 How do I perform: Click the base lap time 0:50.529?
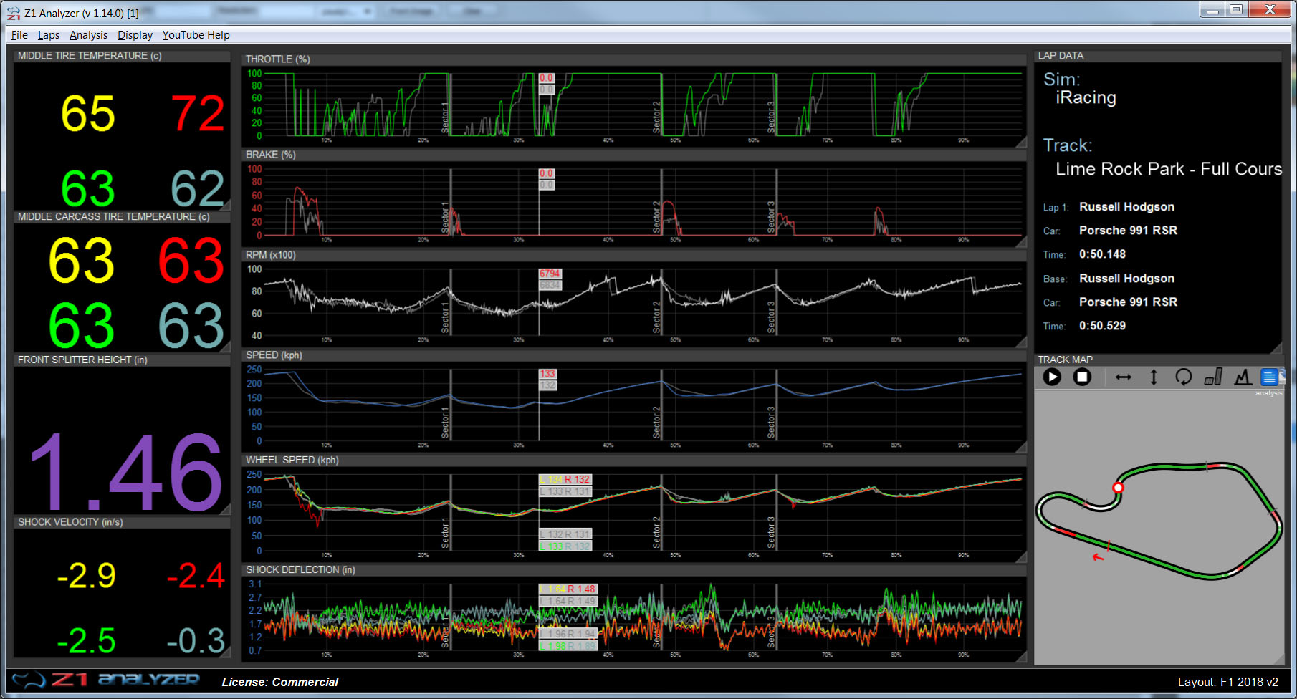click(1102, 326)
